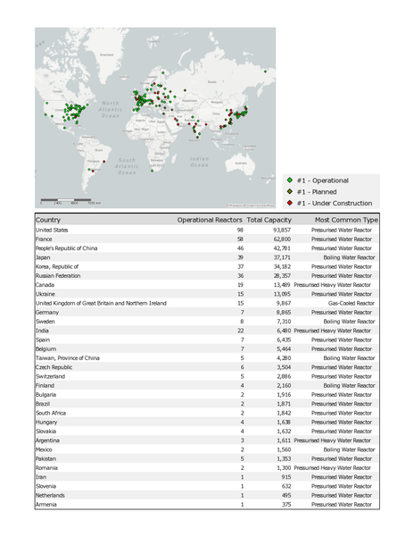Select the United States table row

click(207, 230)
